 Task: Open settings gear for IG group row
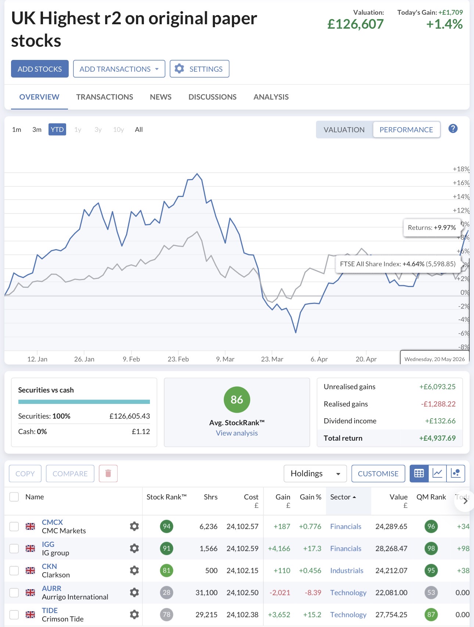(134, 548)
